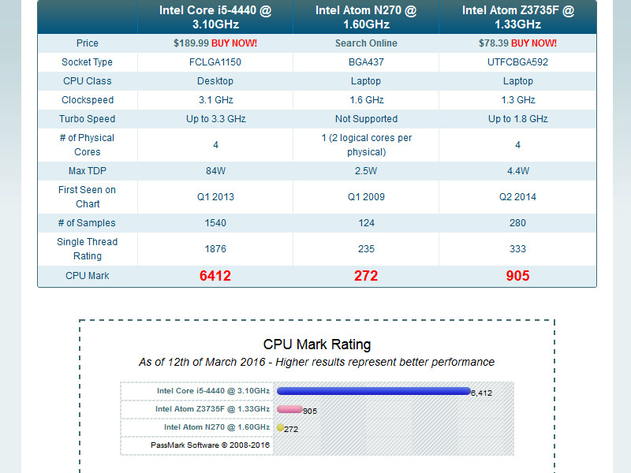Viewport: 631px width, 473px height.
Task: Click the red 6412 CPU Mark score
Action: 215,276
